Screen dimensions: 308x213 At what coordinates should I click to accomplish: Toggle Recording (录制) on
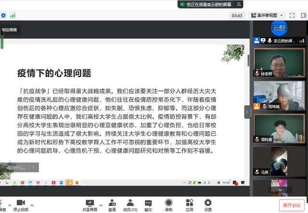(169, 204)
